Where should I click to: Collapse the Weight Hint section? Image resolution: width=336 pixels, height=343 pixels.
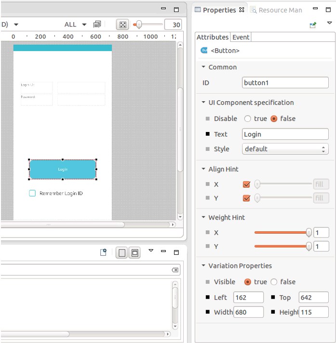[204, 218]
